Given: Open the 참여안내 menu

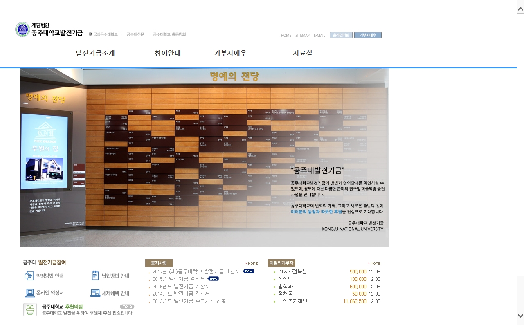Looking at the screenshot, I should click(x=168, y=53).
